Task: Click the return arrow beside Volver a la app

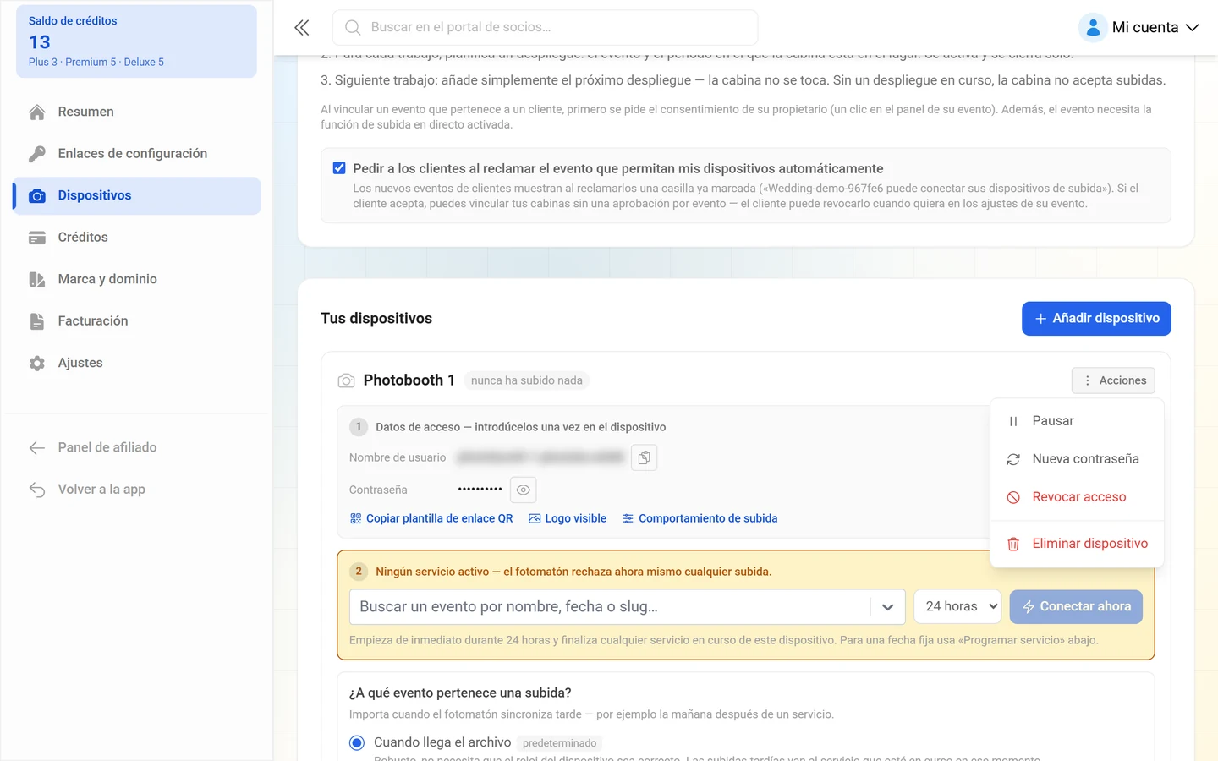Action: pyautogui.click(x=37, y=490)
